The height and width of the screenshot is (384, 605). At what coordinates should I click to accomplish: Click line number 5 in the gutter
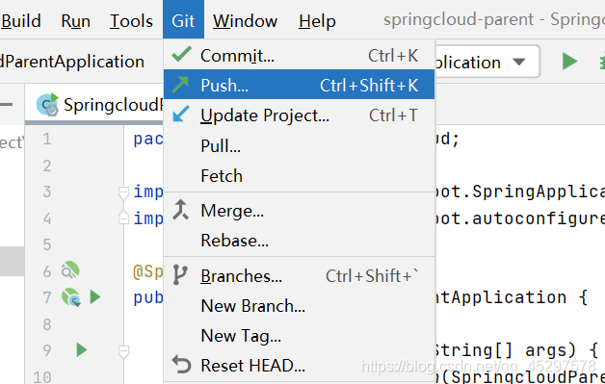point(46,244)
